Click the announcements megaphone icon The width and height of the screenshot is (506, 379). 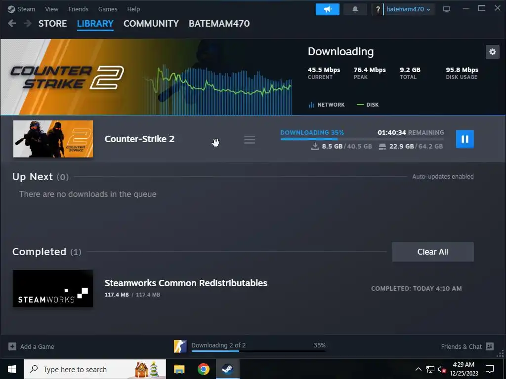[328, 9]
